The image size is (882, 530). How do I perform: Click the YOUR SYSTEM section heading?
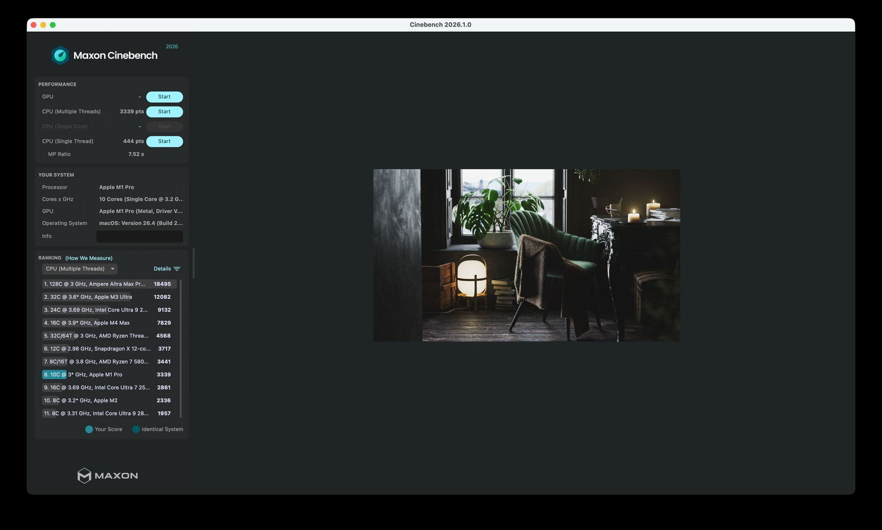click(56, 175)
